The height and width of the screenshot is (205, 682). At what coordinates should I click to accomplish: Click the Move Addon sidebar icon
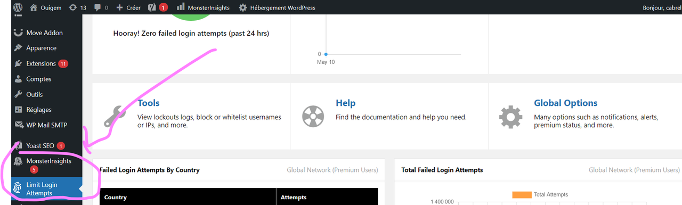click(x=18, y=32)
